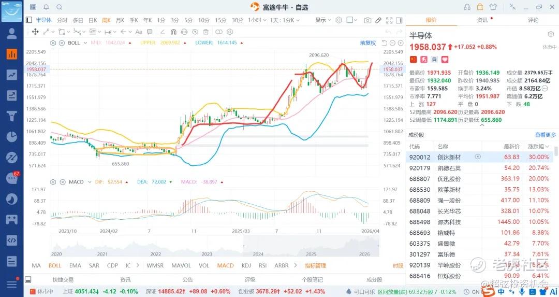The width and height of the screenshot is (559, 297).
Task: Expand the 显示 display dropdown
Action: (323, 20)
